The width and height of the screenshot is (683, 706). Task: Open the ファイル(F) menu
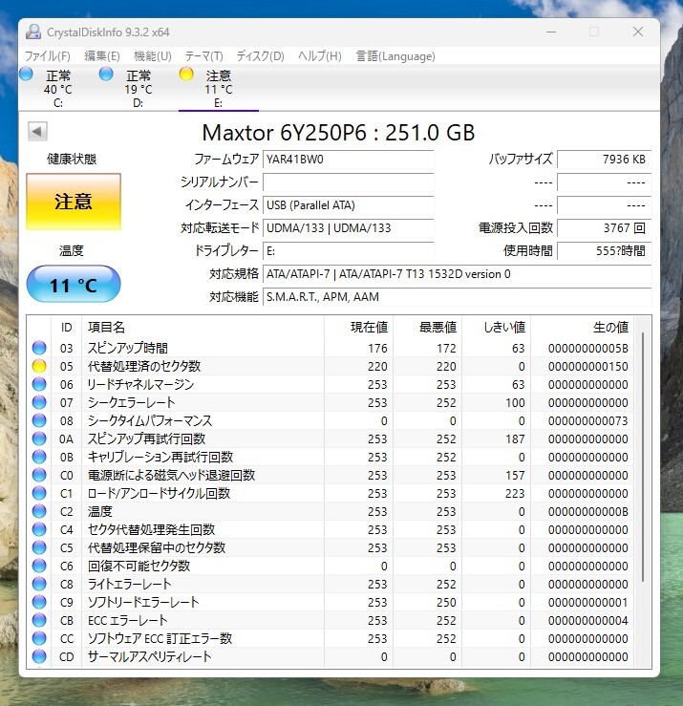click(47, 55)
